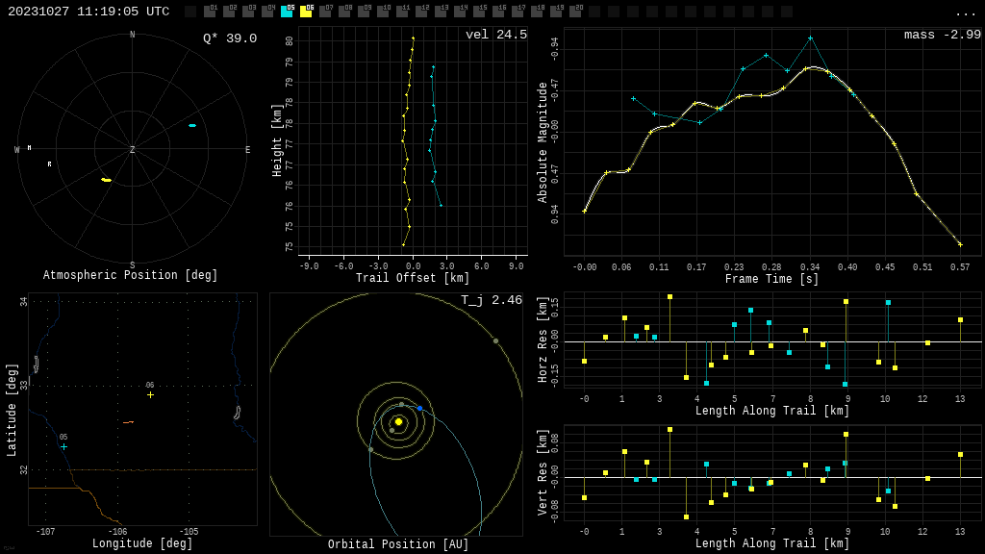The image size is (985, 554).
Task: Click the cyan peak point of the magnitude curve
Action: coord(810,38)
